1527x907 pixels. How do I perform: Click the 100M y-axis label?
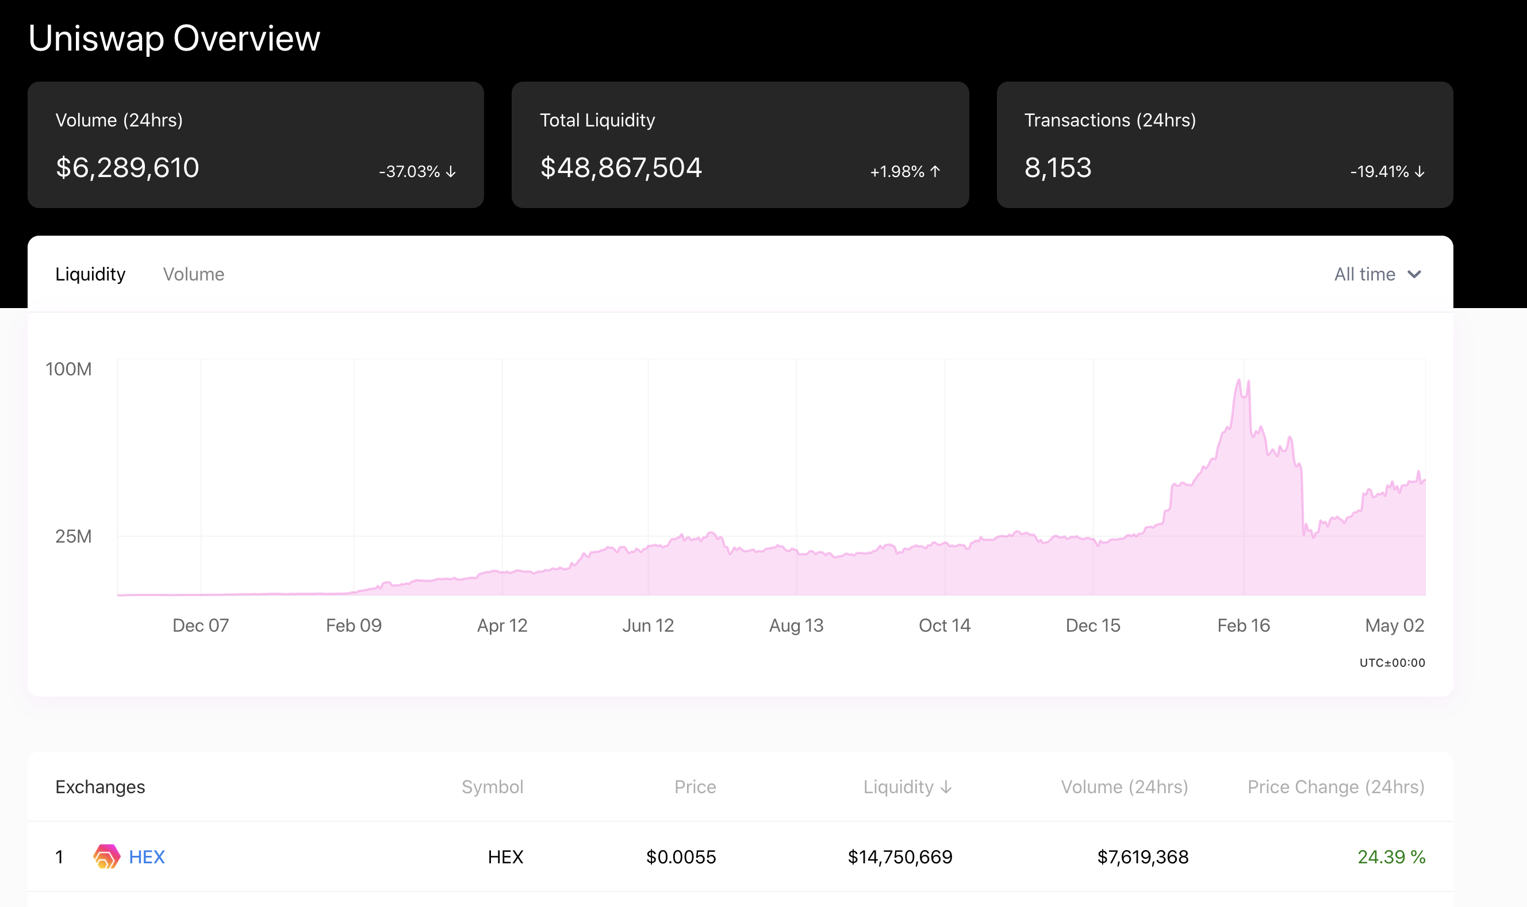(68, 369)
